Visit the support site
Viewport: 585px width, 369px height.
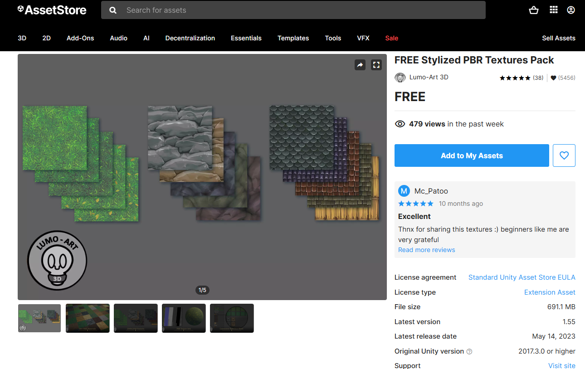point(561,365)
